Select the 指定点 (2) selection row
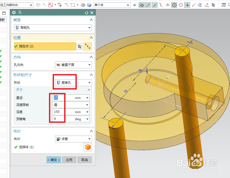This screenshot has height=178, width=230. (45, 46)
